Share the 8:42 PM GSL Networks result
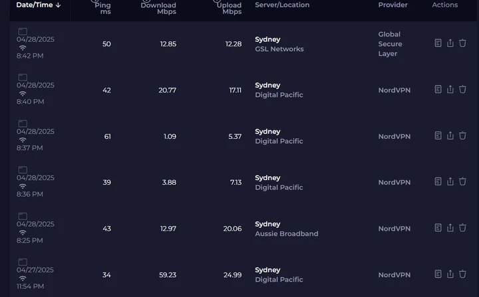The height and width of the screenshot is (297, 479). pos(450,43)
